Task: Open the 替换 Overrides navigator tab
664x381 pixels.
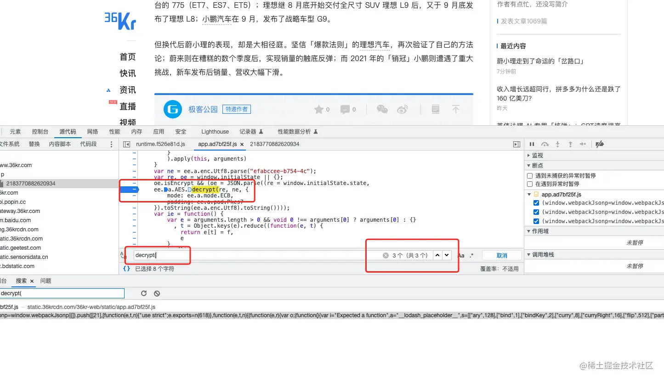Action: point(34,144)
